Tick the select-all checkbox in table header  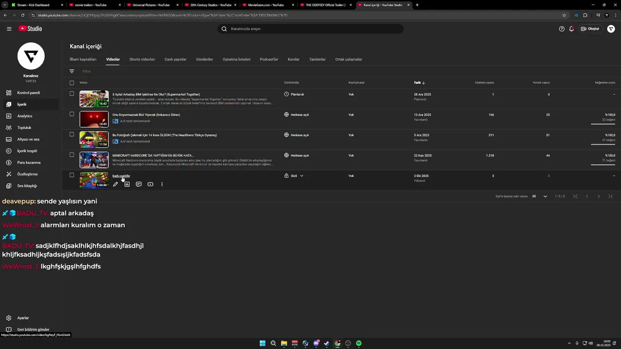click(x=72, y=83)
